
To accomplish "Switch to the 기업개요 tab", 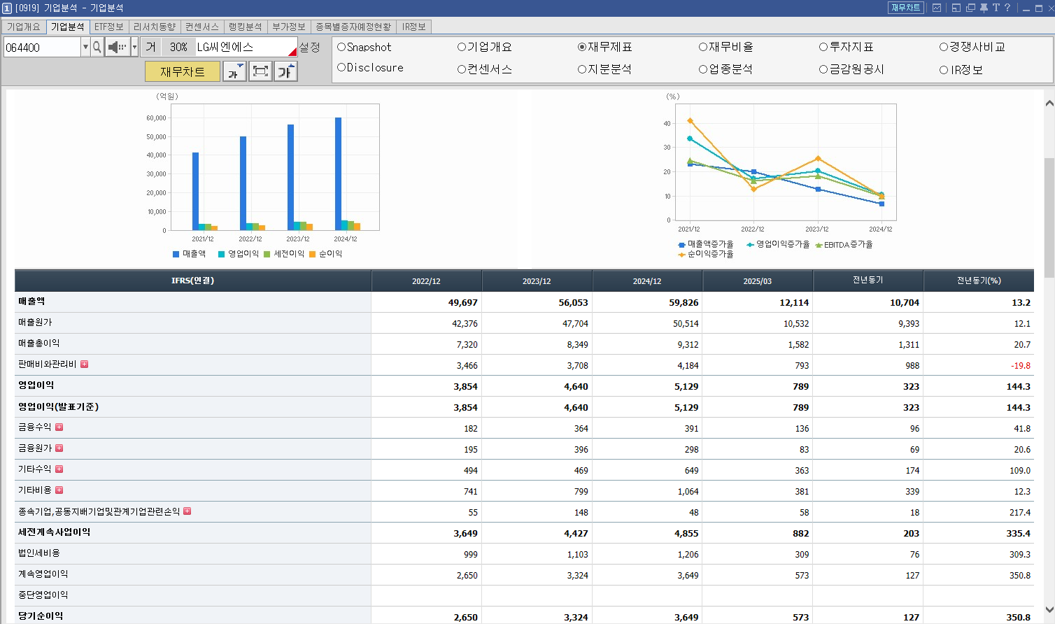I will [x=24, y=27].
